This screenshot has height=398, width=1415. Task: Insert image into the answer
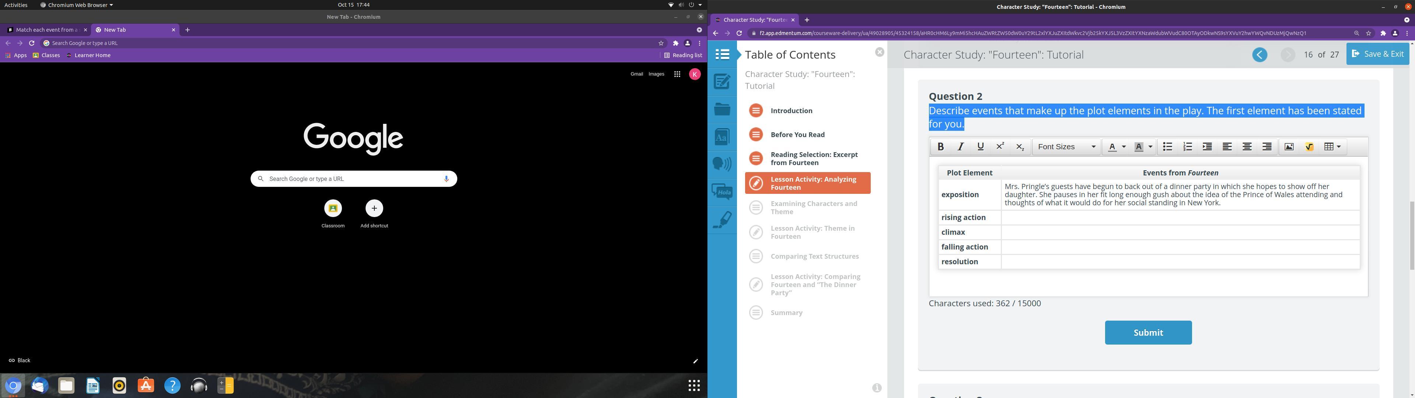[1289, 147]
